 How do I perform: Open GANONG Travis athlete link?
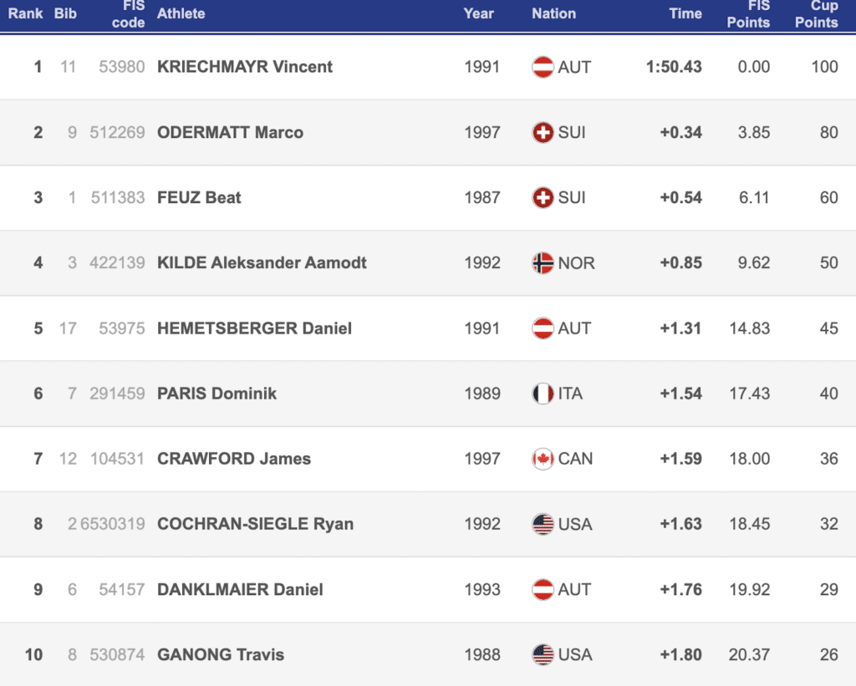tap(221, 654)
